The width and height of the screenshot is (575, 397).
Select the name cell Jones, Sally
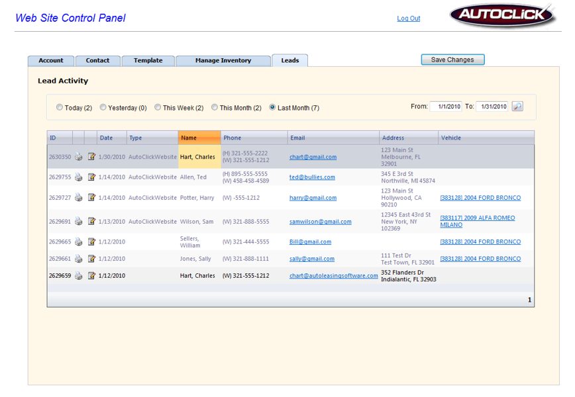tap(195, 259)
